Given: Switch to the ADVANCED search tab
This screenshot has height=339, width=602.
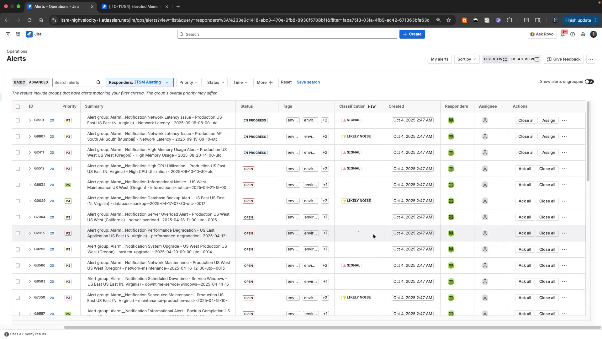Looking at the screenshot, I should point(38,82).
